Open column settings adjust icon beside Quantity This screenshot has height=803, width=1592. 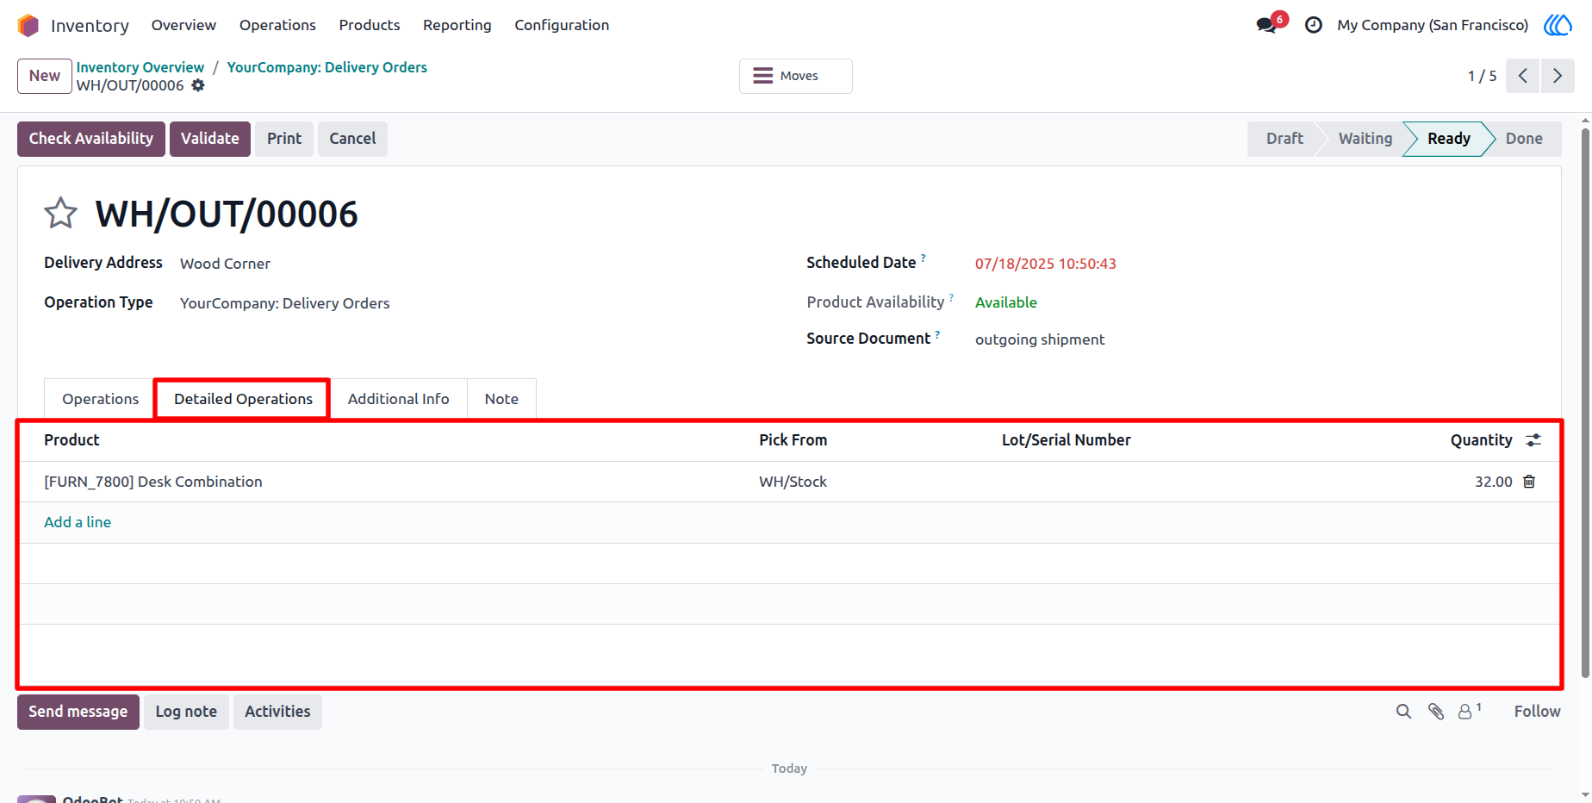click(x=1533, y=440)
